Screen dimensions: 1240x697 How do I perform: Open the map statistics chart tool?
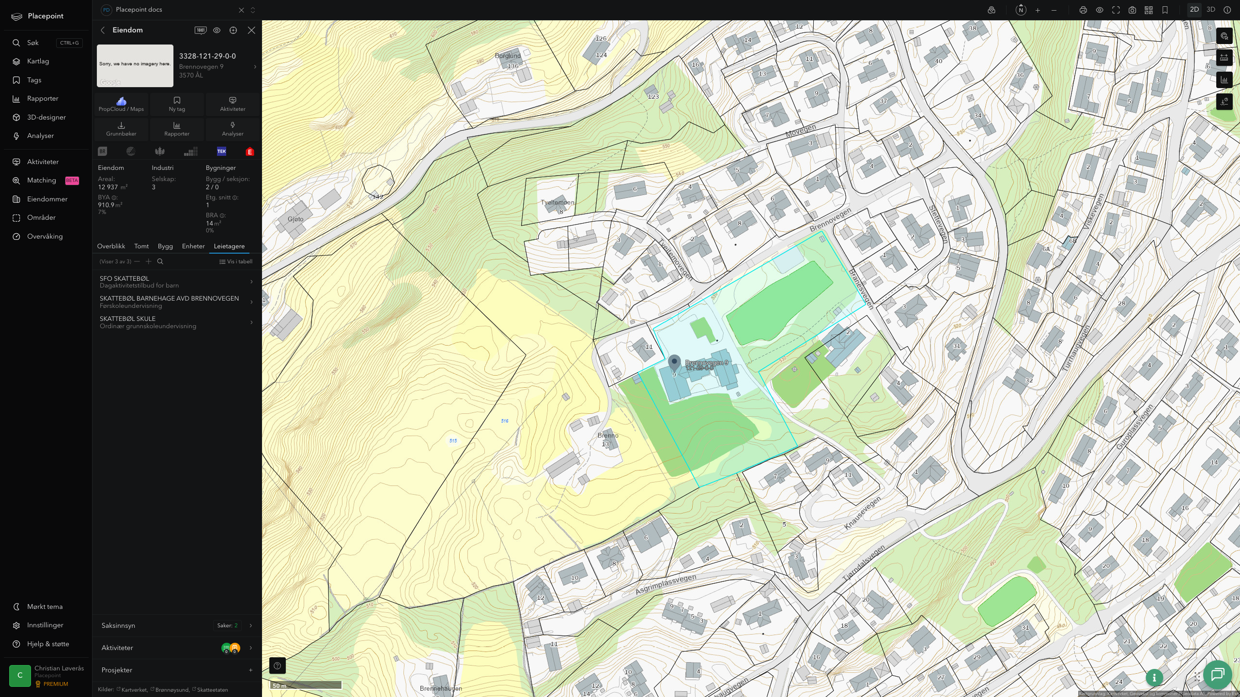(x=1224, y=80)
